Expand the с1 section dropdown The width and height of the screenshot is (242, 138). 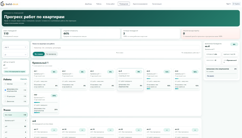(x=16, y=54)
